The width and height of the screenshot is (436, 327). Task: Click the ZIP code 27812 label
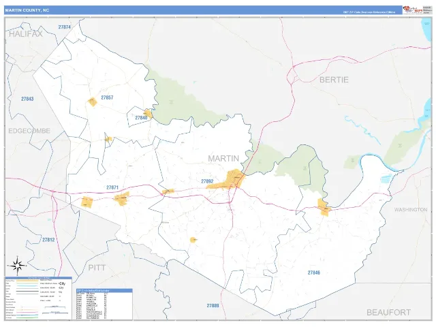pyautogui.click(x=48, y=240)
